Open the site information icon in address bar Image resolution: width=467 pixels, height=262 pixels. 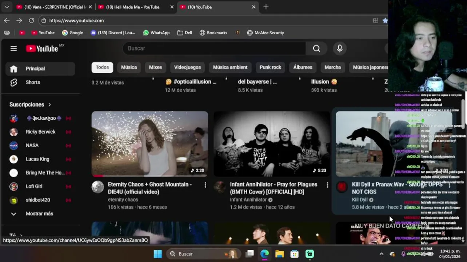(x=44, y=20)
